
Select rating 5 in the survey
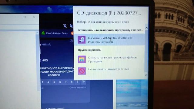pos(54,82)
